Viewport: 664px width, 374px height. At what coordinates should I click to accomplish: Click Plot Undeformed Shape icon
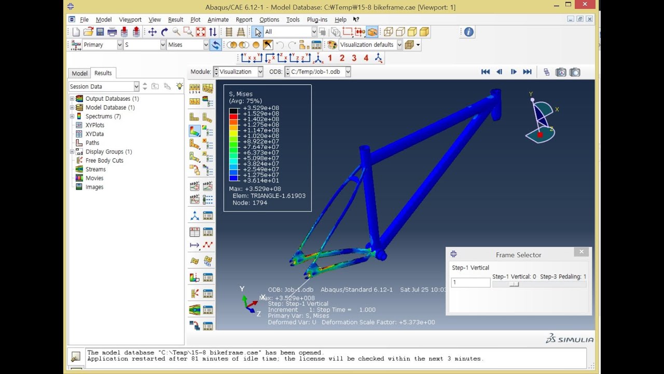tap(195, 117)
